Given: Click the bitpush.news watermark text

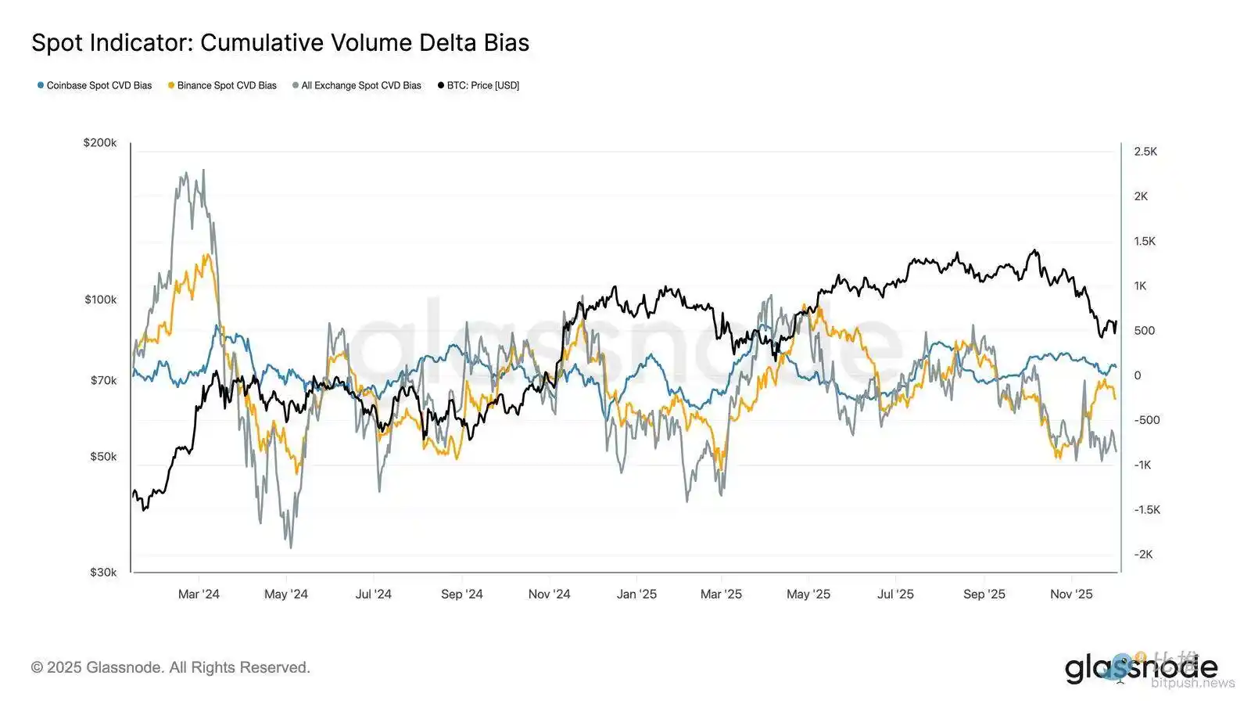Looking at the screenshot, I should coord(1193,684).
